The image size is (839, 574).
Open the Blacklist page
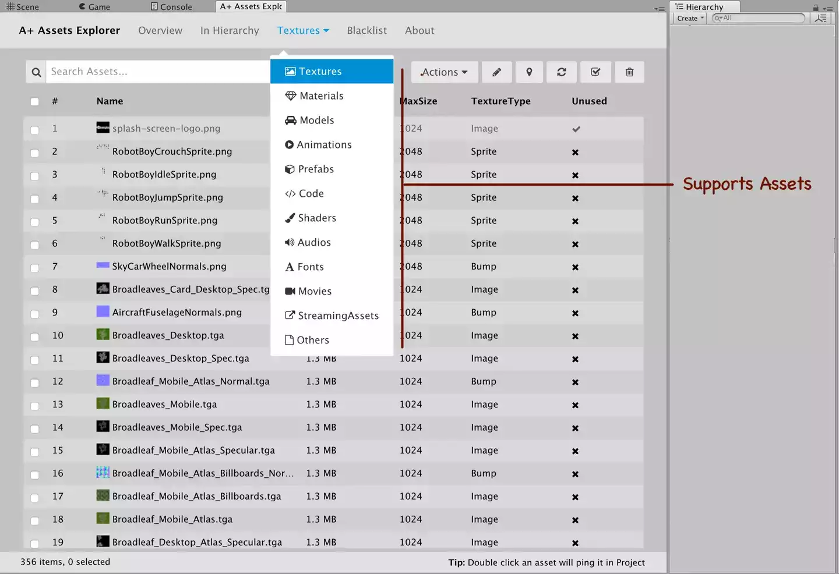(366, 30)
